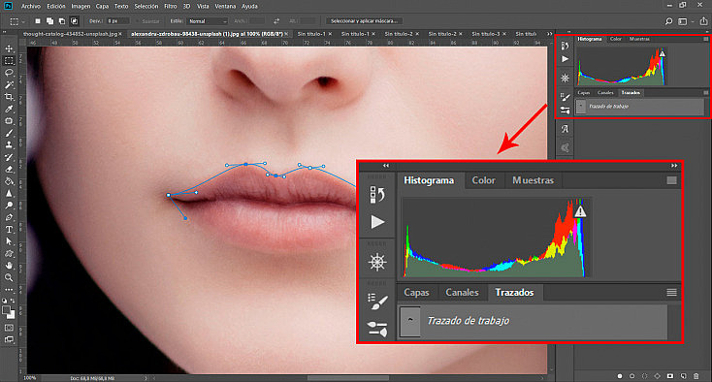Swap foreground and background colors

[13, 301]
